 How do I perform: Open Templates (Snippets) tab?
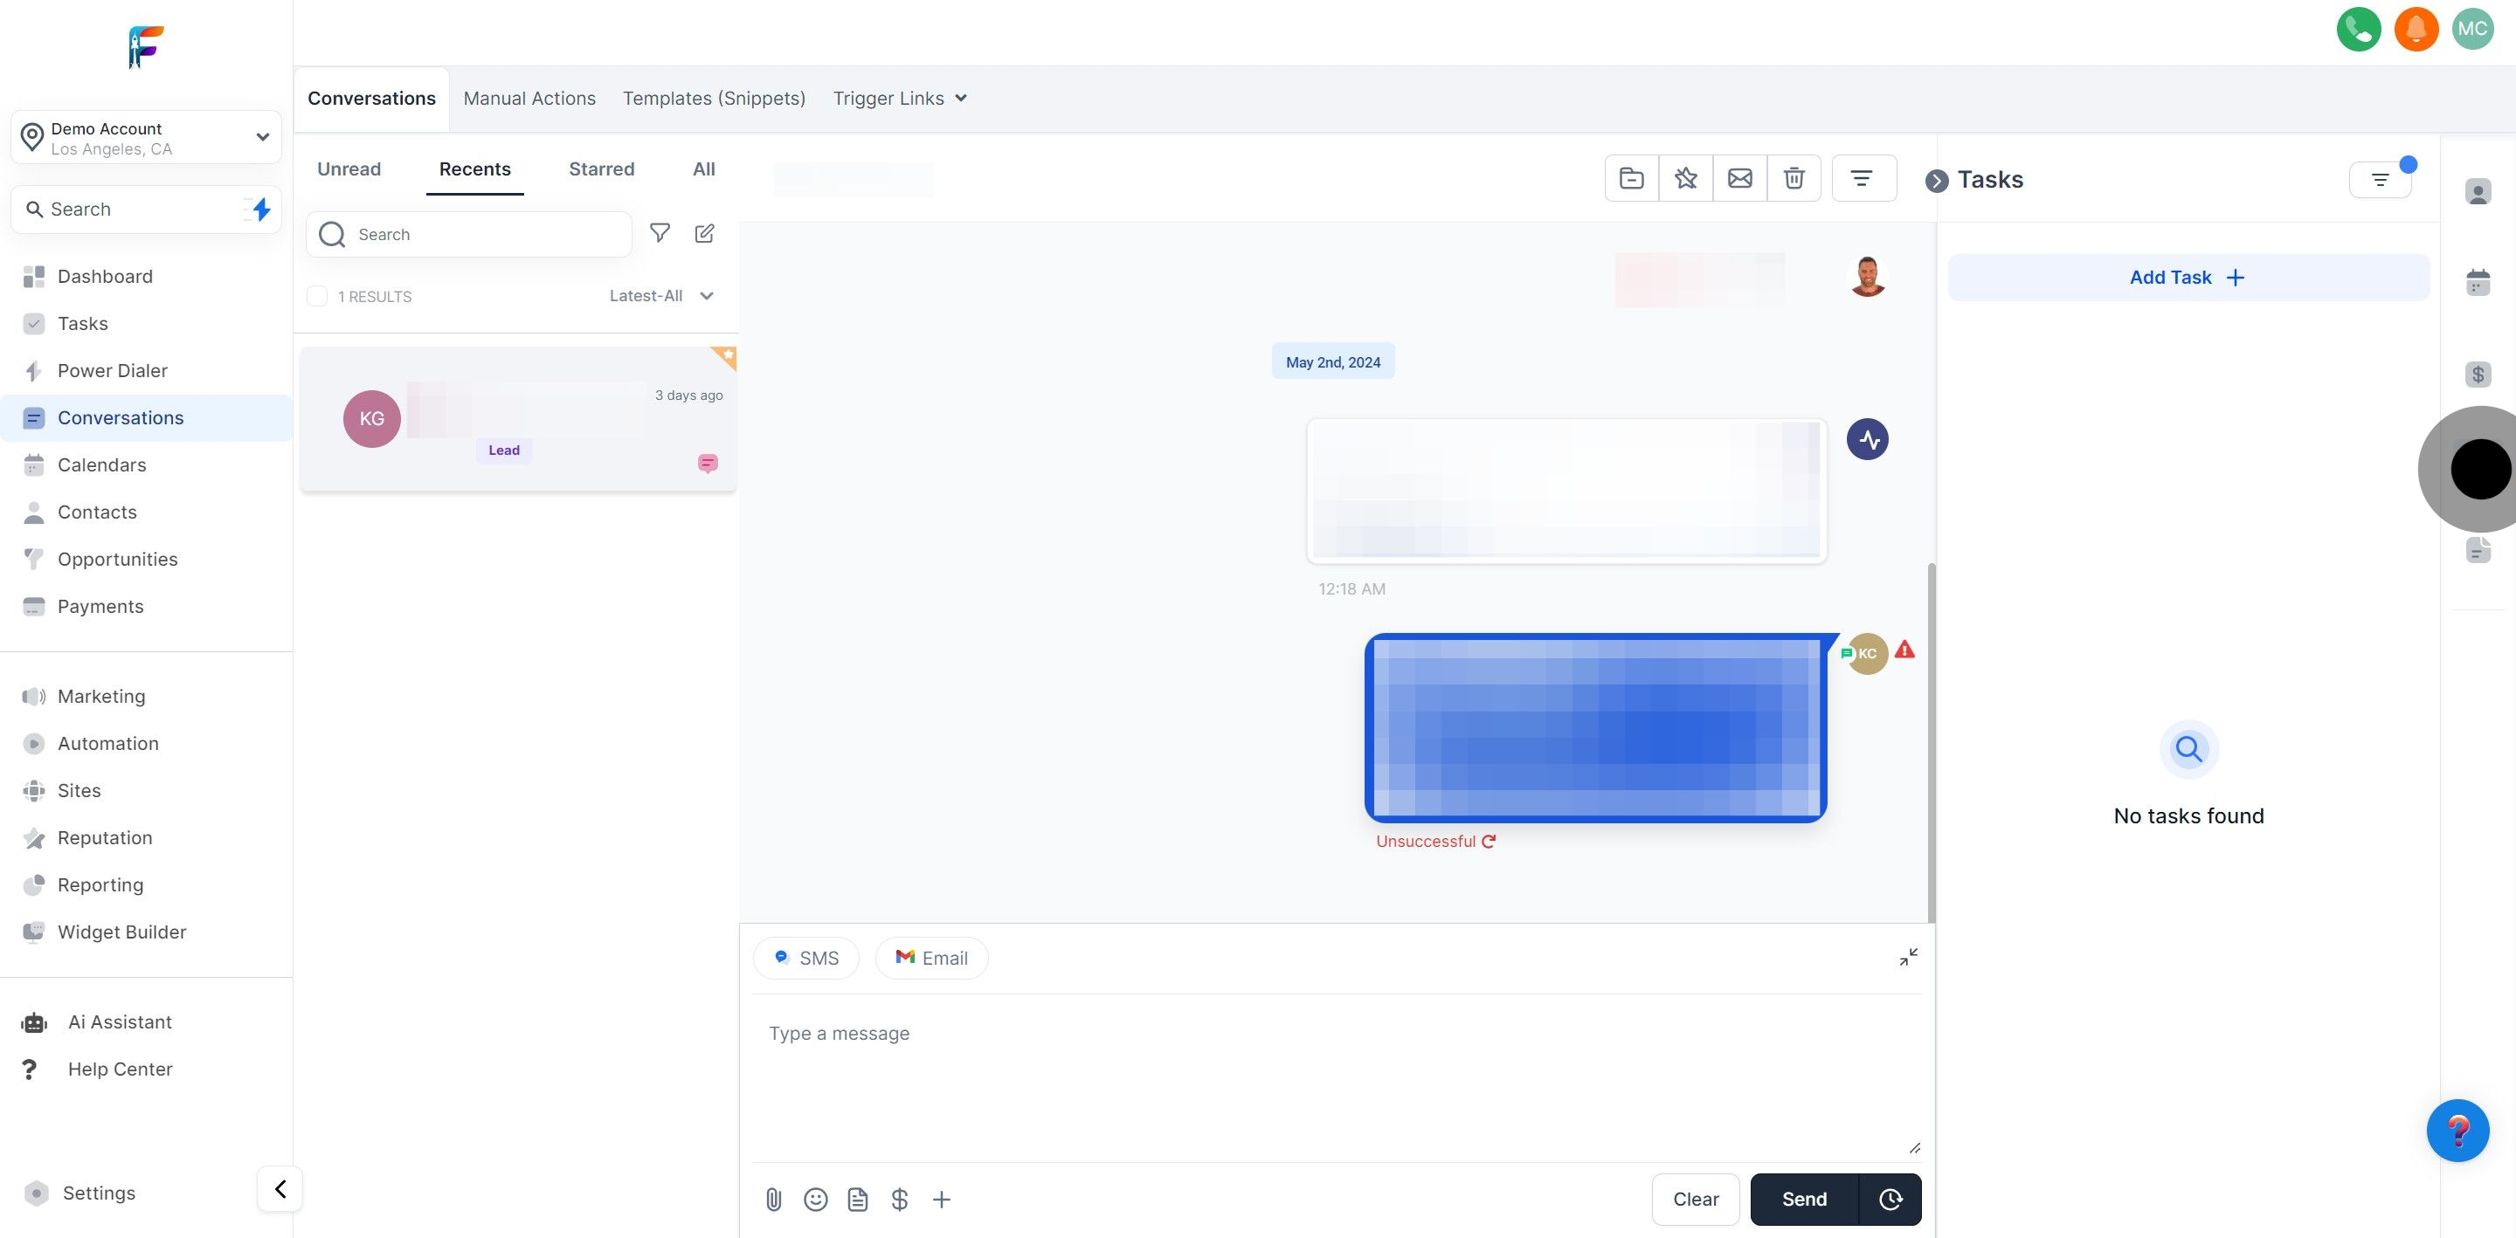[714, 99]
